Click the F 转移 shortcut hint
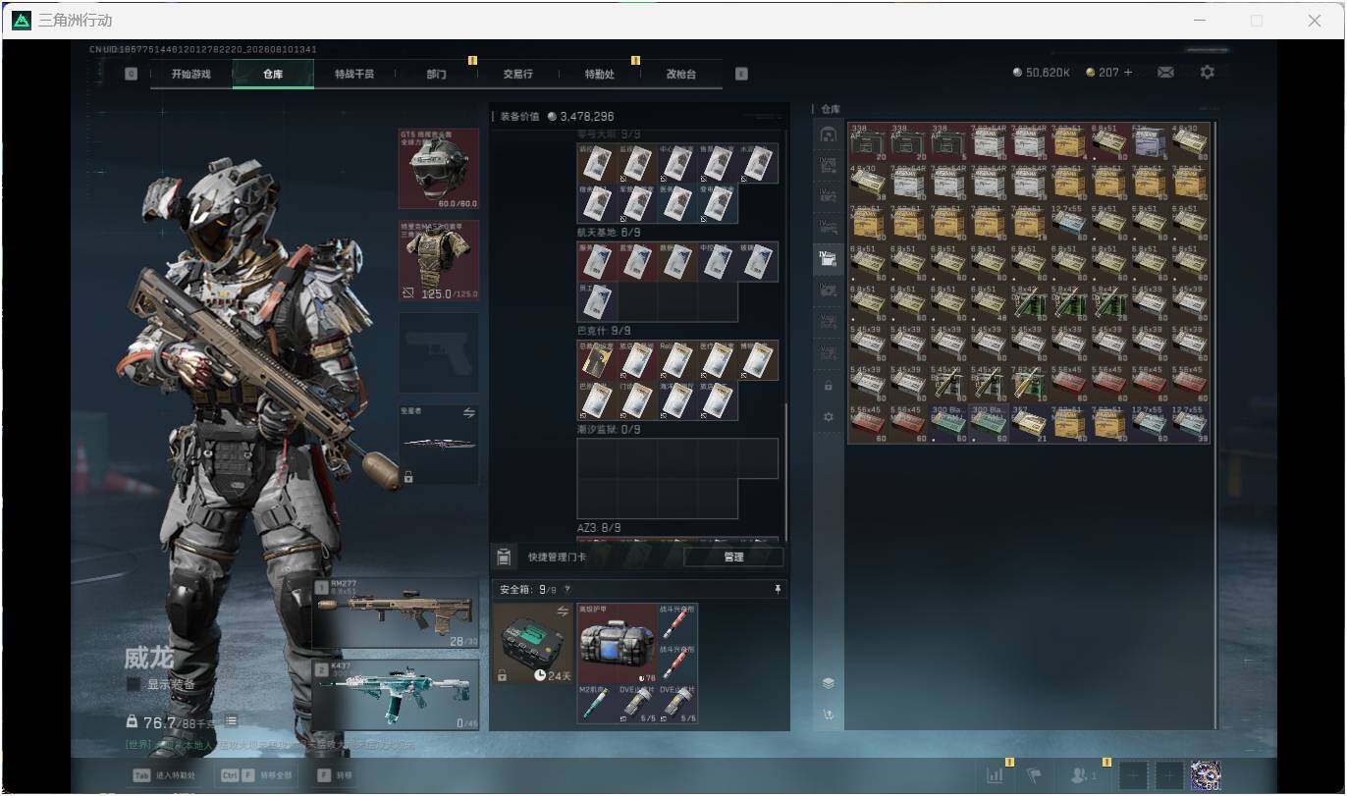Image resolution: width=1347 pixels, height=796 pixels. [x=335, y=775]
